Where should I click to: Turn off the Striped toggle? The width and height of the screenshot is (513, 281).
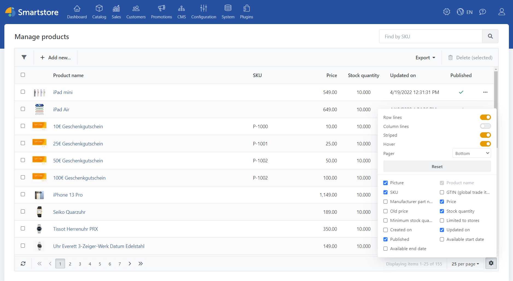tap(485, 135)
